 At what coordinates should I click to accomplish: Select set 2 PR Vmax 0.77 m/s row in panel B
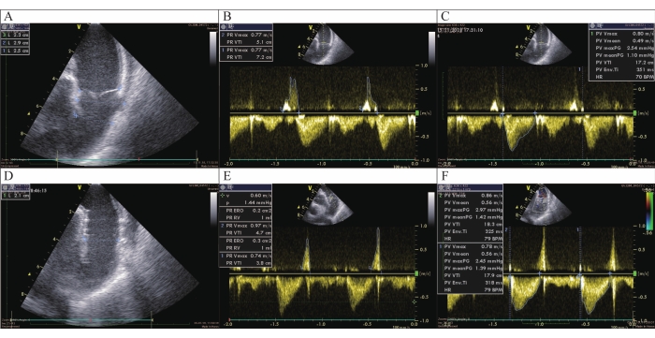(246, 36)
